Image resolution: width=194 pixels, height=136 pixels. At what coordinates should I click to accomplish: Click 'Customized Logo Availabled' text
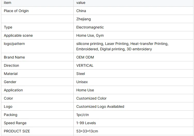pos(100,106)
